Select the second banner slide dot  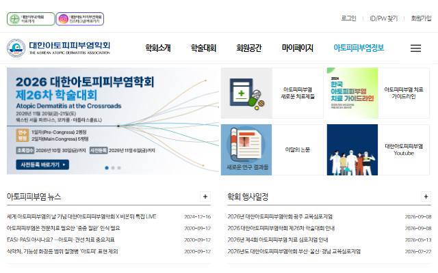point(113,168)
